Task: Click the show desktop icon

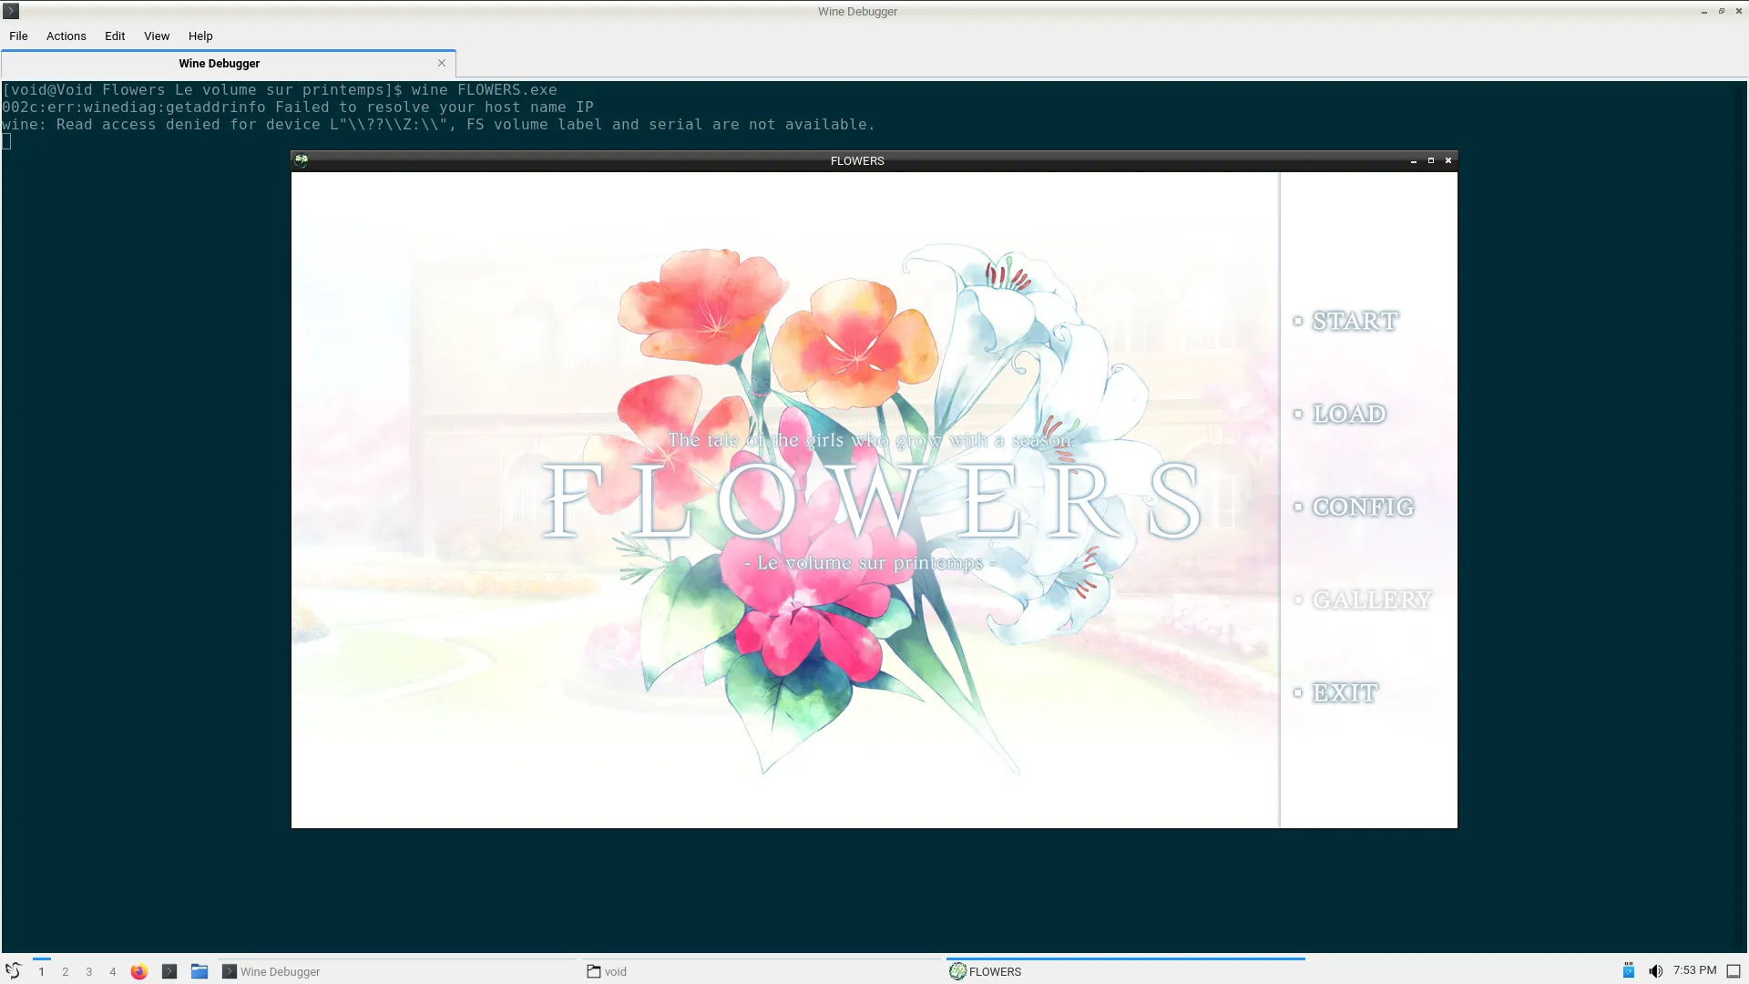Action: pyautogui.click(x=1734, y=971)
